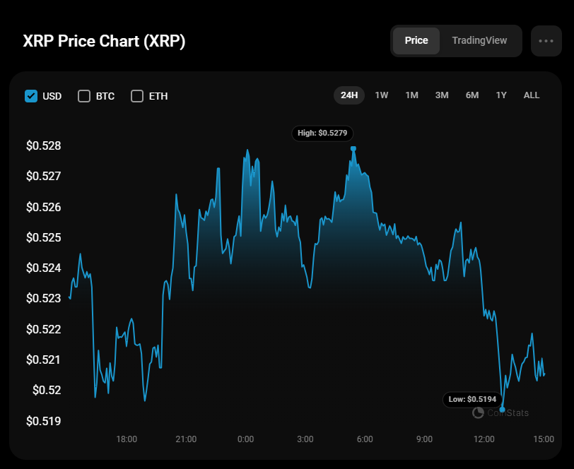Switch to the TradingView tab

click(479, 41)
